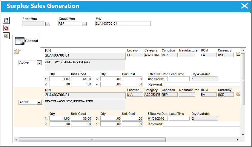Viewport: 252px width, 147px height.
Task: Click the horizontal scrollbar left arrow
Action: click(16, 140)
